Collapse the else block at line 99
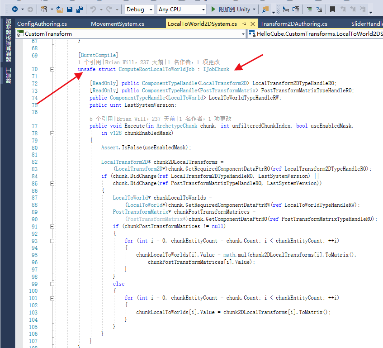 click(x=52, y=284)
